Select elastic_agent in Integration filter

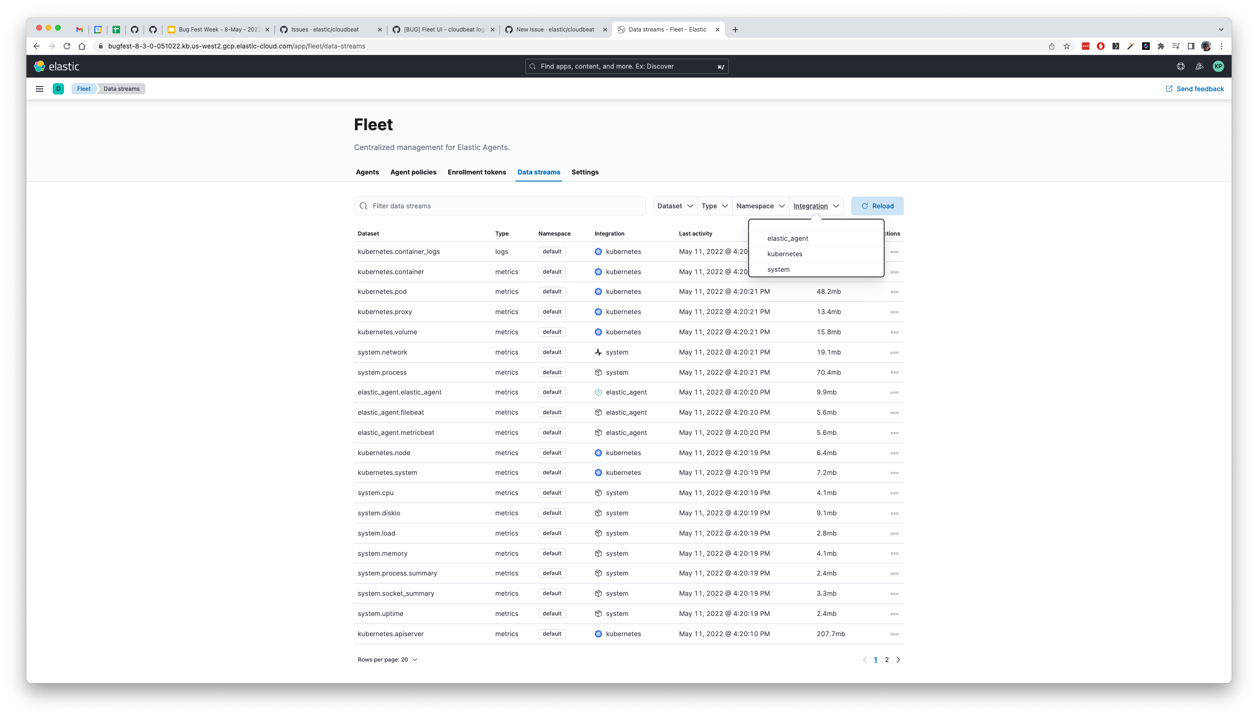tap(816, 239)
